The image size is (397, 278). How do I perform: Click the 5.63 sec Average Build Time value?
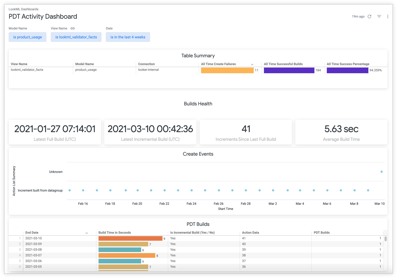pyautogui.click(x=341, y=129)
